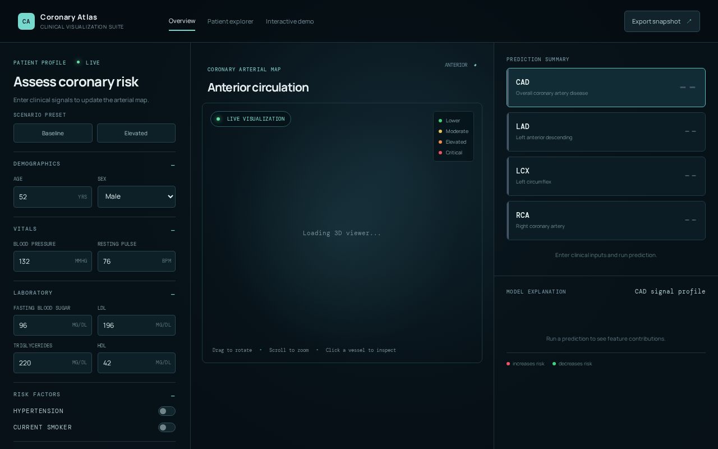Click the green Lower legend dot

pyautogui.click(x=440, y=121)
